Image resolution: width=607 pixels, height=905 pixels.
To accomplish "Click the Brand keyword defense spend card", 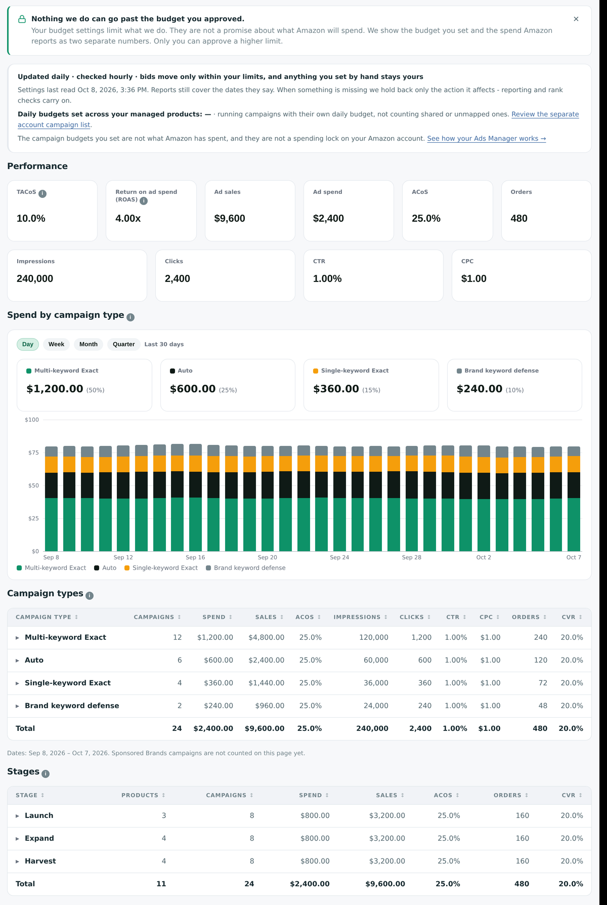I will (x=514, y=385).
